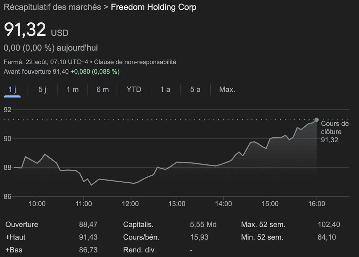Return to the 1 j daily view
Image resolution: width=359 pixels, height=257 pixels.
click(12, 89)
